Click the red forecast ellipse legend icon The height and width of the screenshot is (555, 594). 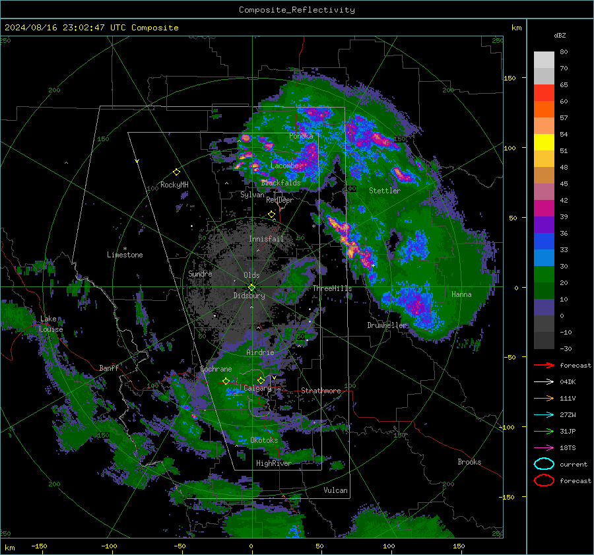[544, 480]
